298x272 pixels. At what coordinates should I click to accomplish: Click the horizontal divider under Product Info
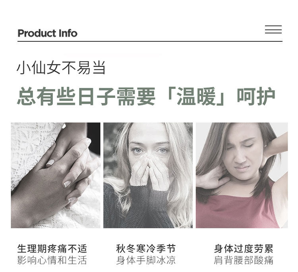pos(150,41)
